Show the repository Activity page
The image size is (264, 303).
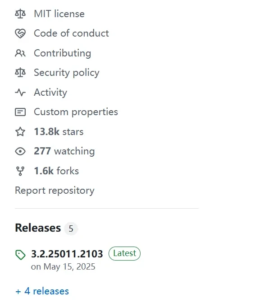[50, 93]
